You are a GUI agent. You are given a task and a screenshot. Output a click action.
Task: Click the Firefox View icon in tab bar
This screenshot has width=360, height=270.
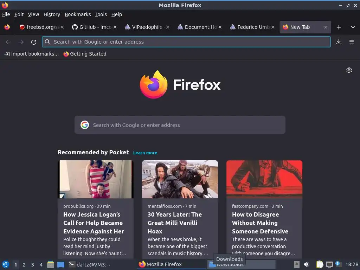click(7, 27)
